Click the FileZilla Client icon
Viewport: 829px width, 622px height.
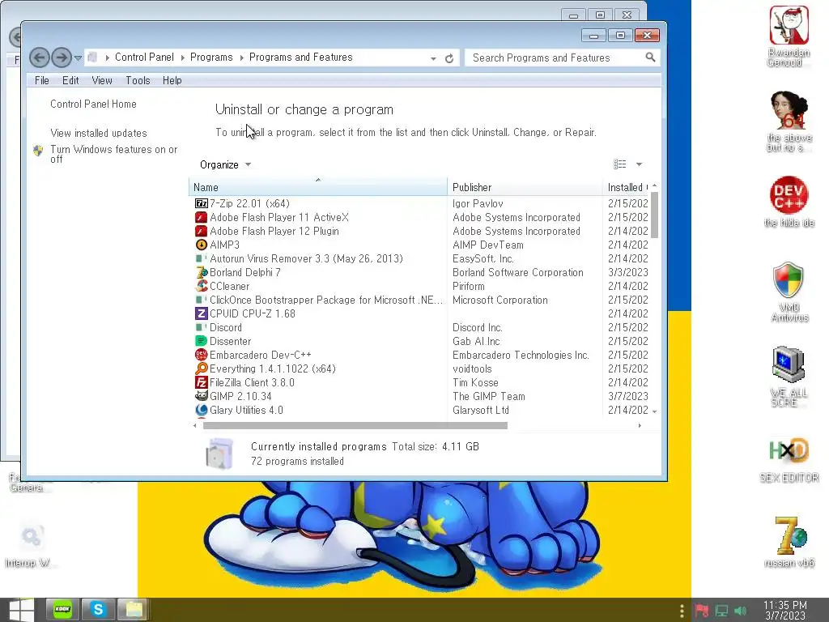tap(201, 382)
